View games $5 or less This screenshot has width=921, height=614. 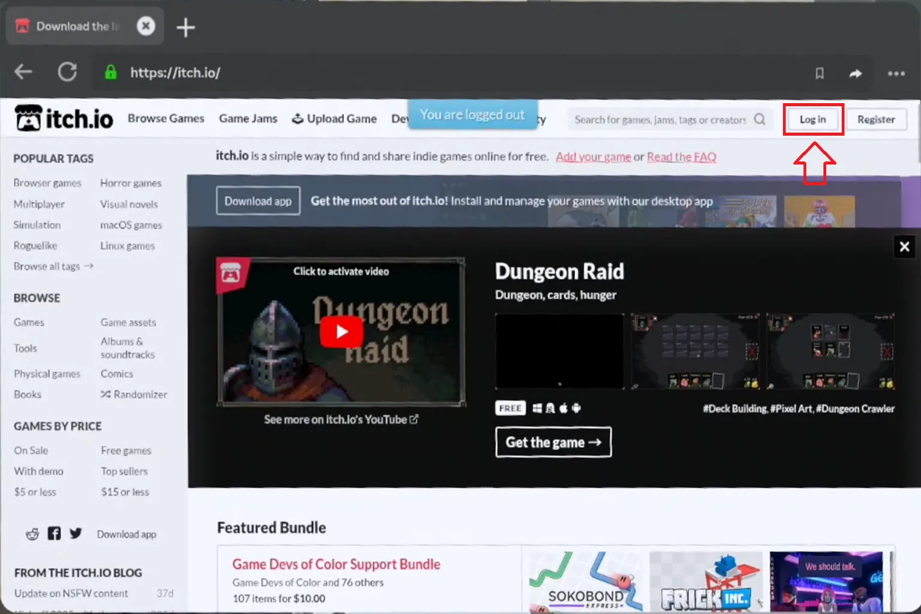35,492
